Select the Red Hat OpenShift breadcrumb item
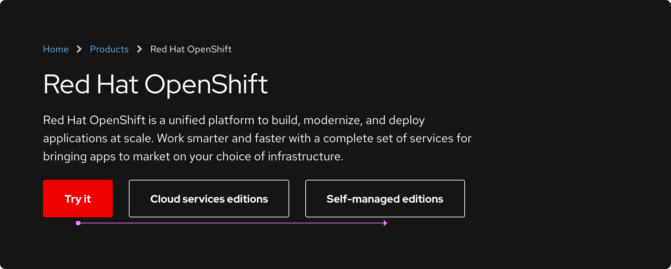The height and width of the screenshot is (269, 671). coord(191,49)
